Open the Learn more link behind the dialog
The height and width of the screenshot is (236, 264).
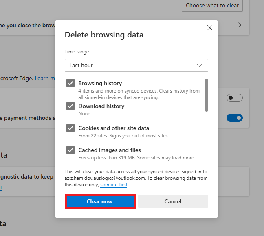click(x=45, y=78)
